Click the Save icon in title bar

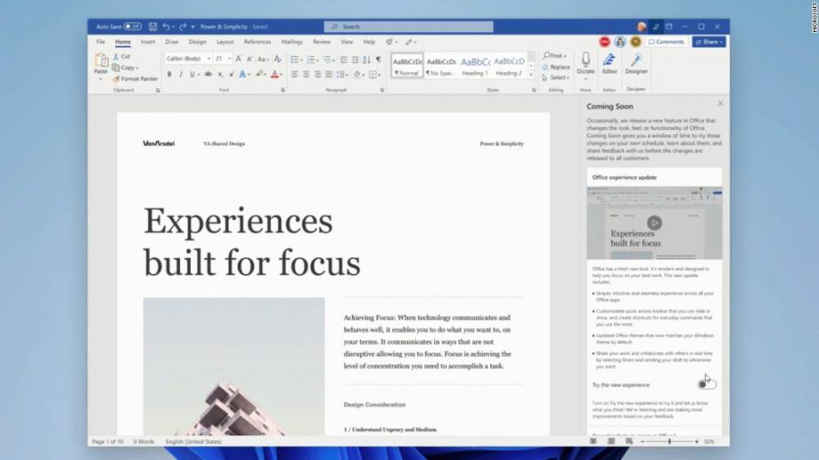pos(152,27)
